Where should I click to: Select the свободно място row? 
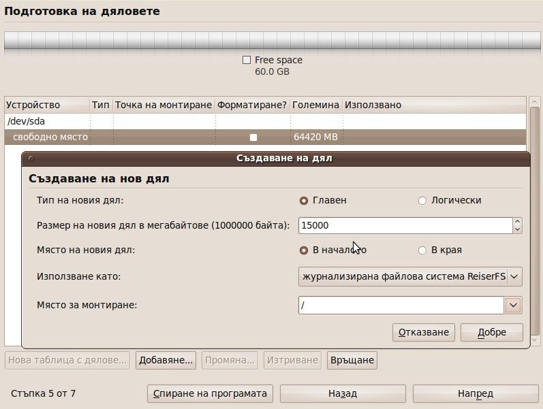pos(265,137)
